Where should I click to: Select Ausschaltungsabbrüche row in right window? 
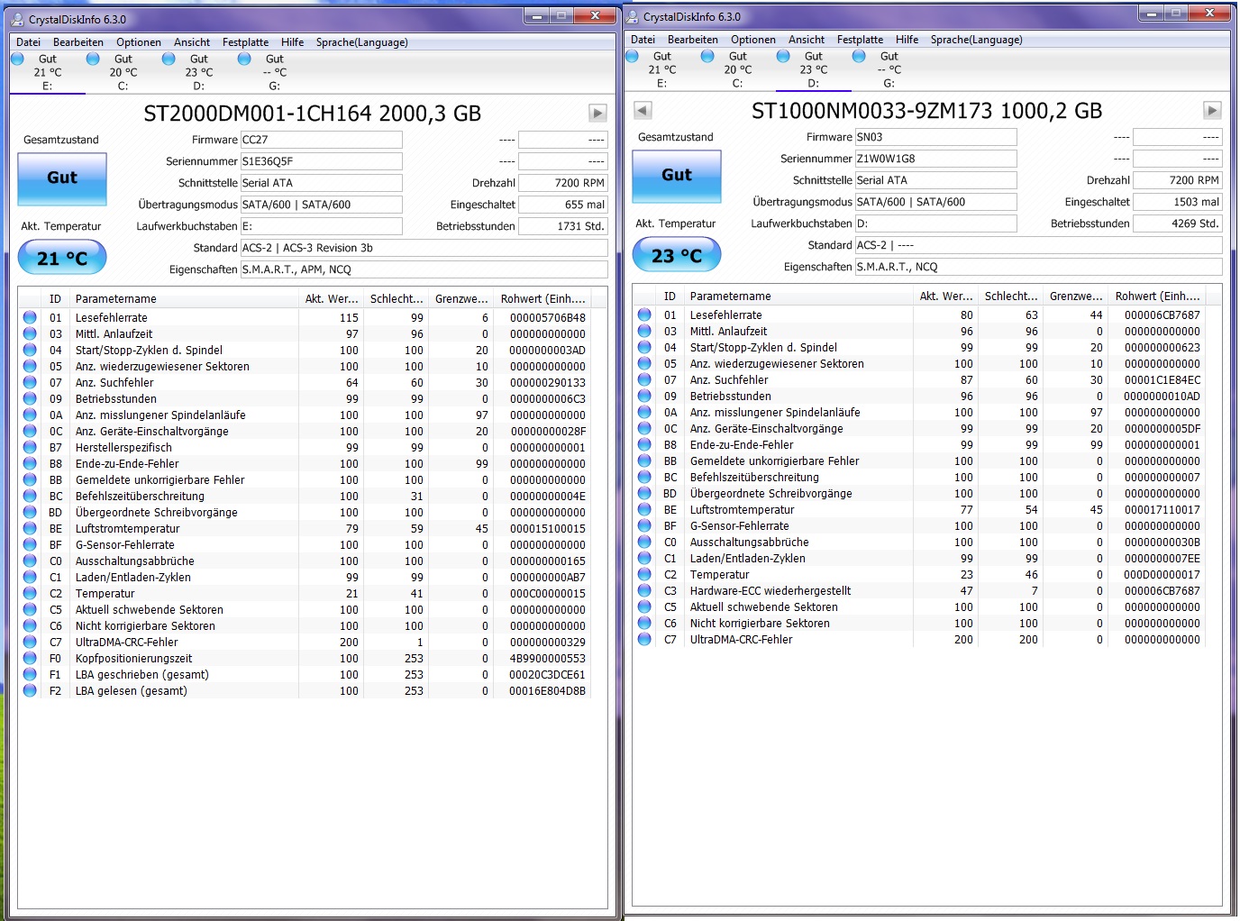click(x=920, y=542)
